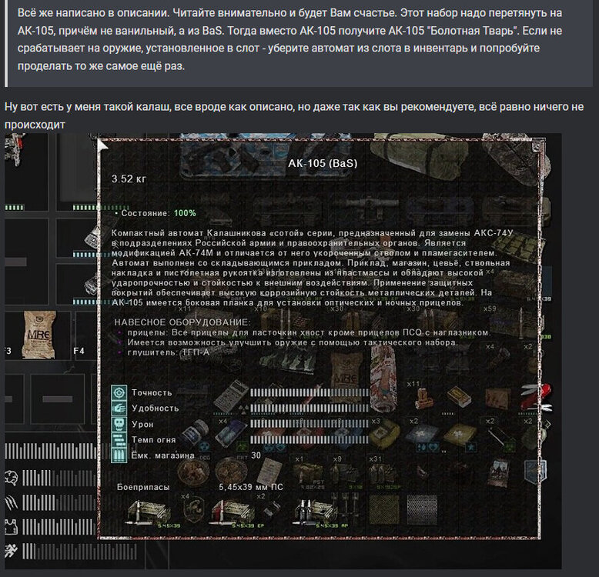This screenshot has height=577, width=599.
Task: Select the red Swiss army knife item
Action: (537, 397)
